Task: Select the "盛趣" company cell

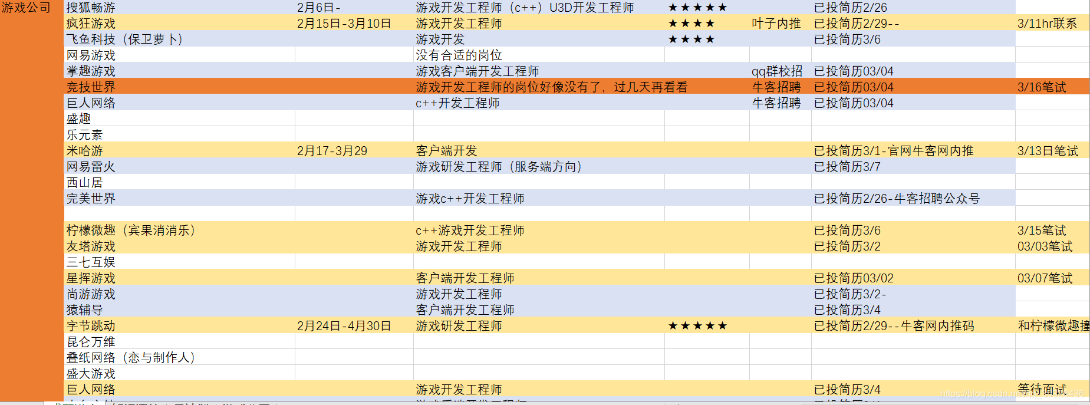Action: coord(180,118)
